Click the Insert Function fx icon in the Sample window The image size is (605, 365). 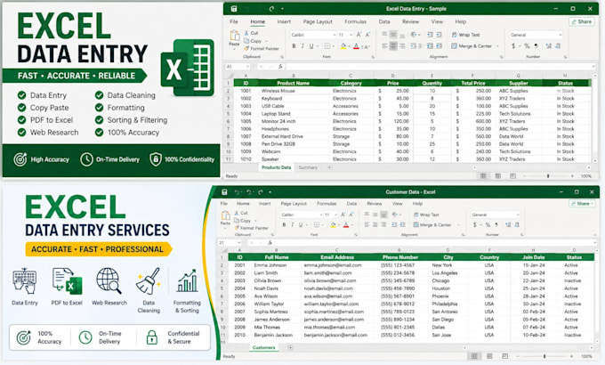tap(280, 67)
